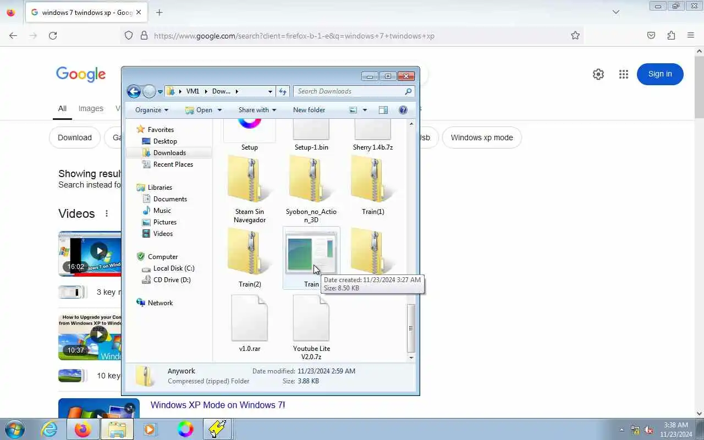Launch Internet Explorer from taskbar
Image resolution: width=704 pixels, height=440 pixels.
coord(50,429)
